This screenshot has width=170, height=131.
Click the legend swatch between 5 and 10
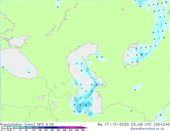pyautogui.click(x=29, y=128)
